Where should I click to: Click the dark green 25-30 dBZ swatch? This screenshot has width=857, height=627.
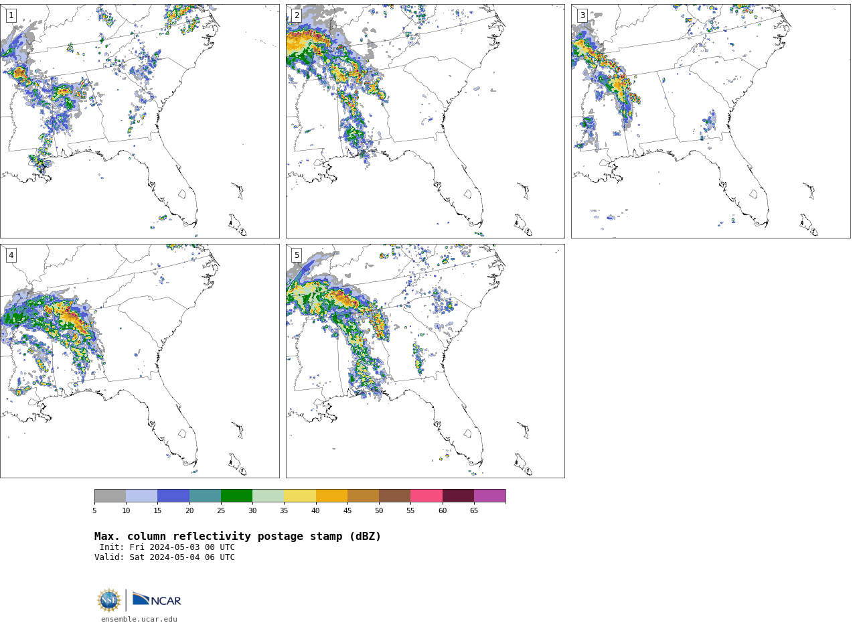236,496
